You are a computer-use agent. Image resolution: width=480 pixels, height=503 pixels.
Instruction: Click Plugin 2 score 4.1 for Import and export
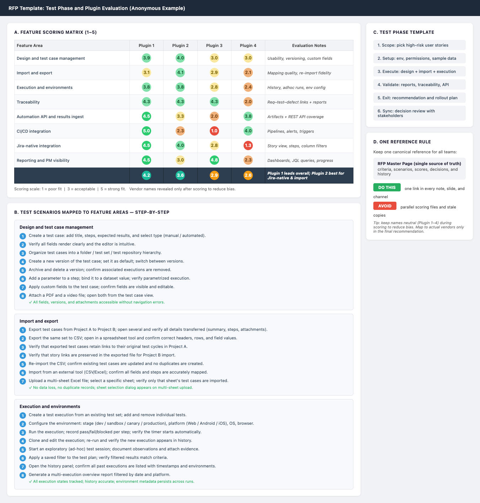[180, 73]
